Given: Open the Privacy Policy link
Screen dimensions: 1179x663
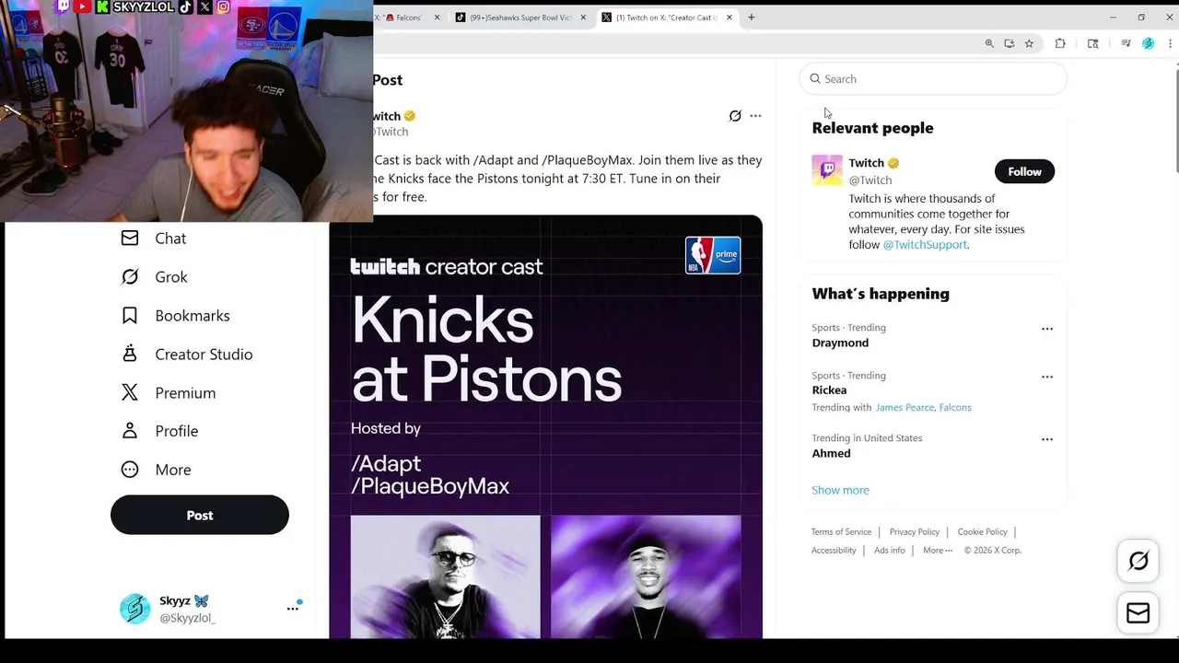Looking at the screenshot, I should (915, 532).
